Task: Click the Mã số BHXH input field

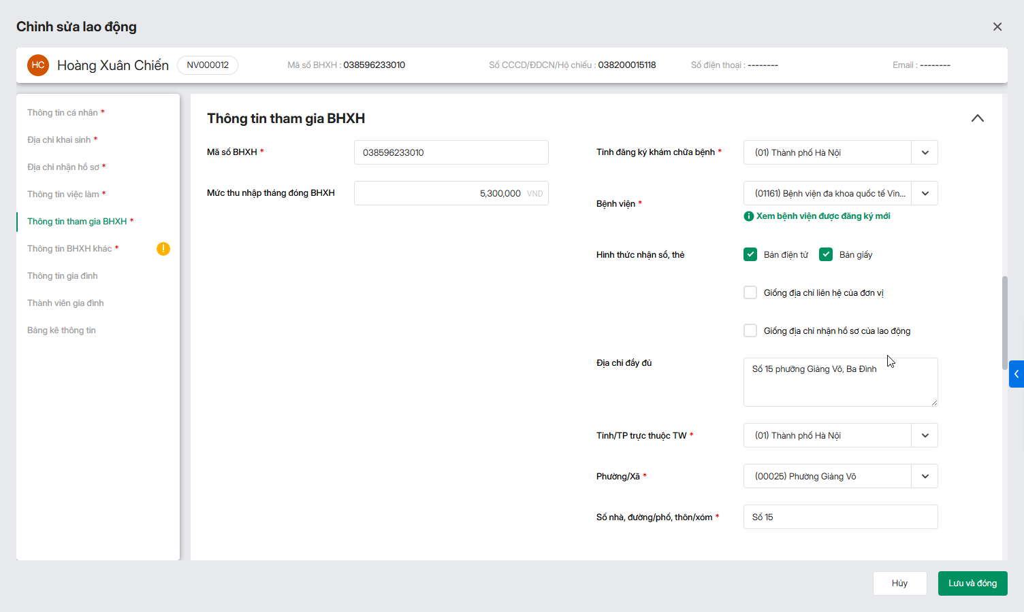Action: (451, 152)
